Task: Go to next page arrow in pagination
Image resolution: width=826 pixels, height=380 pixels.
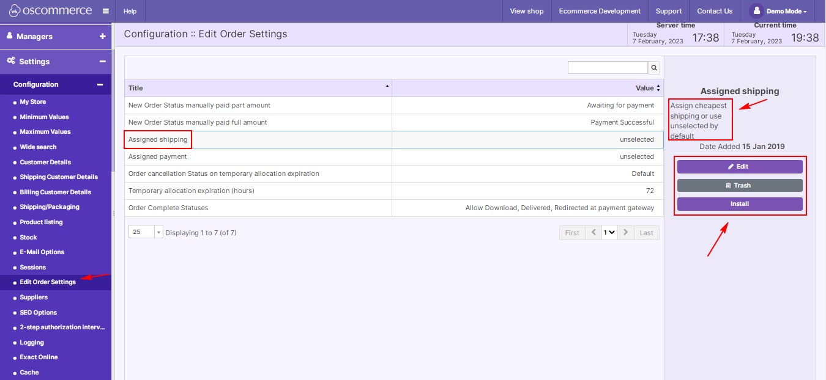Action: 625,233
